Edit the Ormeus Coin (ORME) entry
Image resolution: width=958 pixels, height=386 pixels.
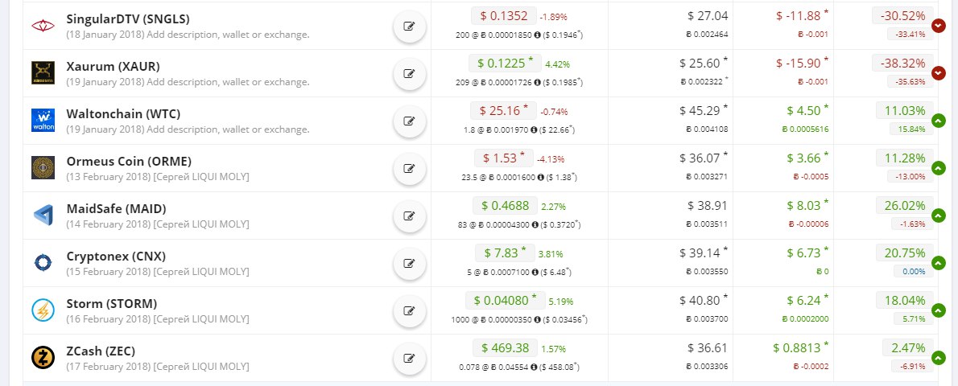[x=409, y=169]
